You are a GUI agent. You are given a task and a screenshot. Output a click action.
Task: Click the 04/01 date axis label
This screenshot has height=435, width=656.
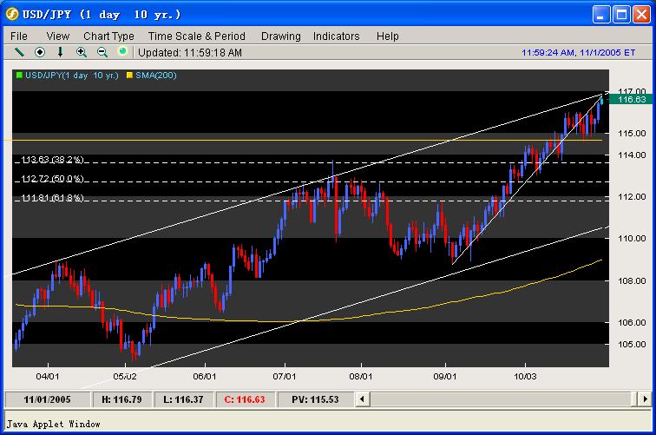(x=48, y=376)
